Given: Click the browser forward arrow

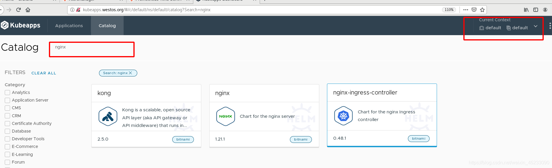Looking at the screenshot, I should tap(9, 10).
